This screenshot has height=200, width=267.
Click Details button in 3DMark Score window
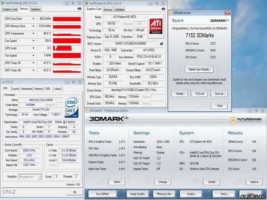coord(180,94)
